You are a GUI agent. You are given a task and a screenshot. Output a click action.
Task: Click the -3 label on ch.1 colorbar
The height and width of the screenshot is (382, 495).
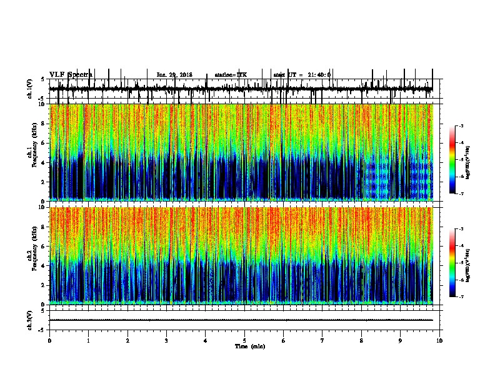coord(461,126)
